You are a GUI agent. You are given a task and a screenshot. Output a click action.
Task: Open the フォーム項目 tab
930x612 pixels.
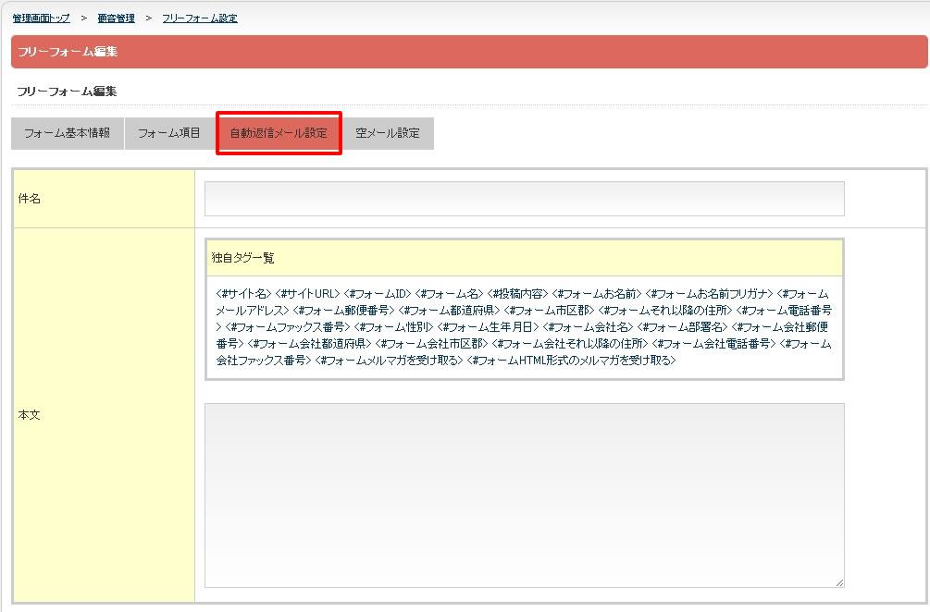(x=169, y=133)
